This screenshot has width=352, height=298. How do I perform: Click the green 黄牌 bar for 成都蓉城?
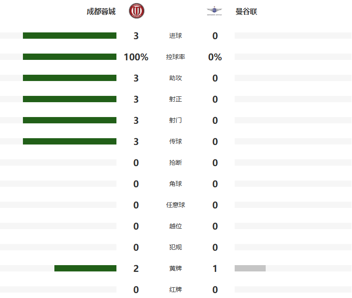point(85,268)
